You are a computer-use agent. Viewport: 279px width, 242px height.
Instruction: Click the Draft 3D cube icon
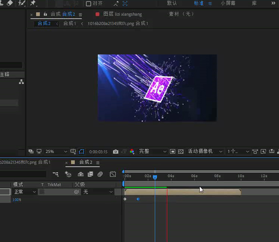(x=68, y=174)
